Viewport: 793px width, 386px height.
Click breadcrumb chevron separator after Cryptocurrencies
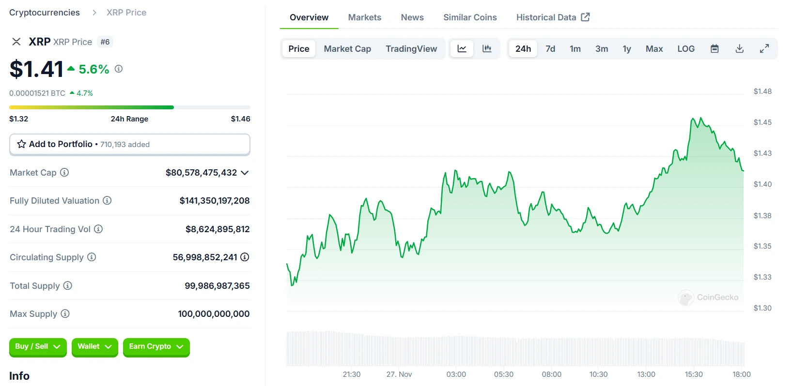click(94, 13)
